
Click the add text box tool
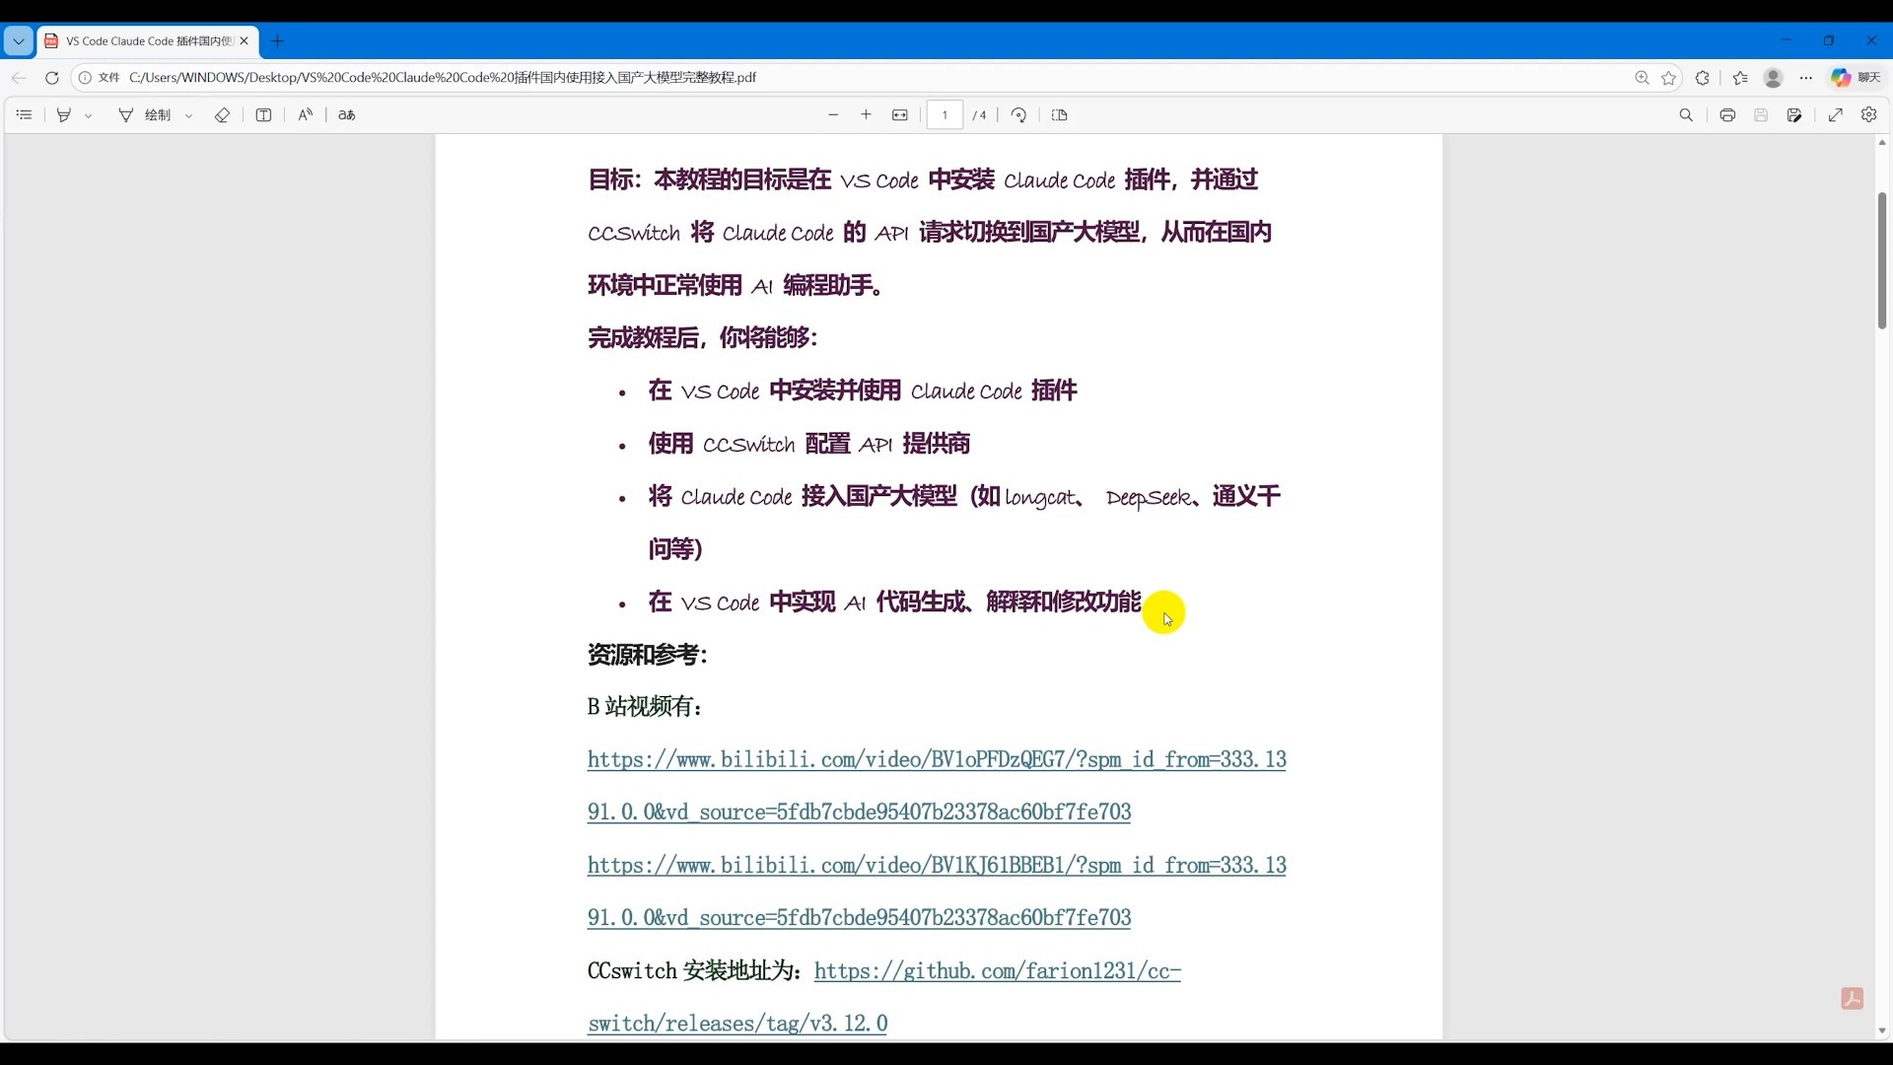tap(263, 115)
